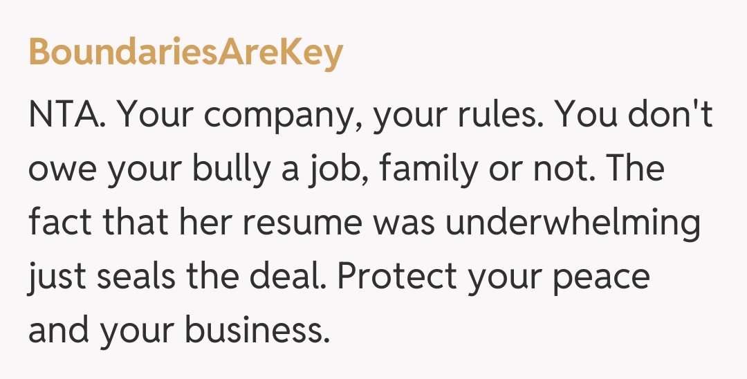The width and height of the screenshot is (747, 379).
Task: Click the word "Protect"
Action: click(x=397, y=277)
